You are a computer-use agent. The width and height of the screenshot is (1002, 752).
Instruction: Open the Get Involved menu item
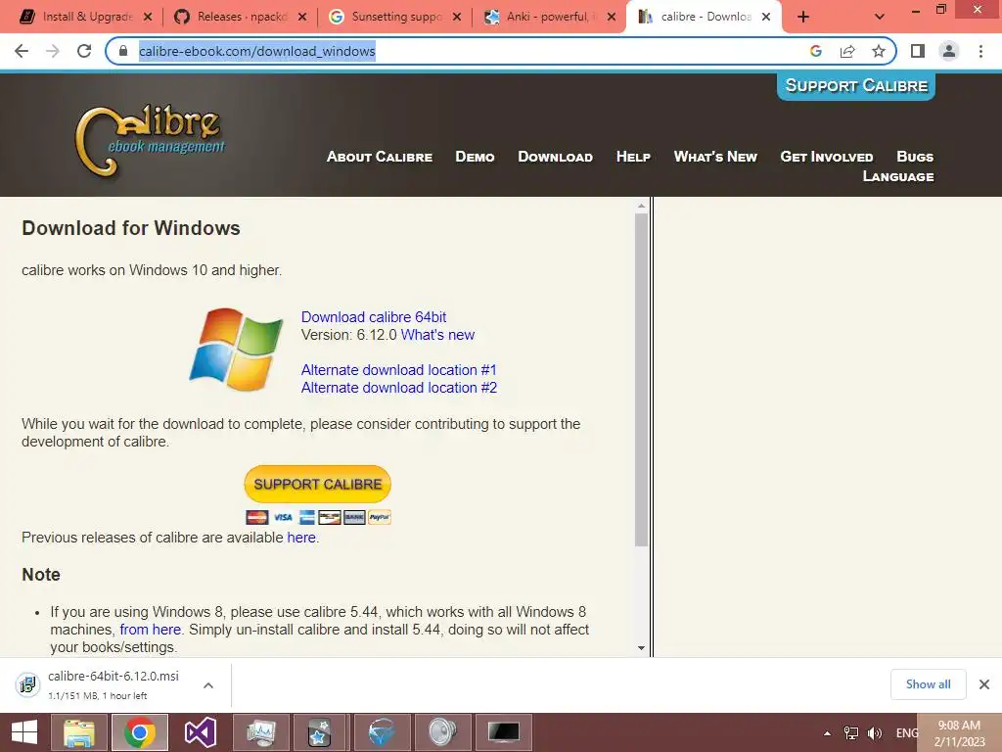click(x=826, y=157)
